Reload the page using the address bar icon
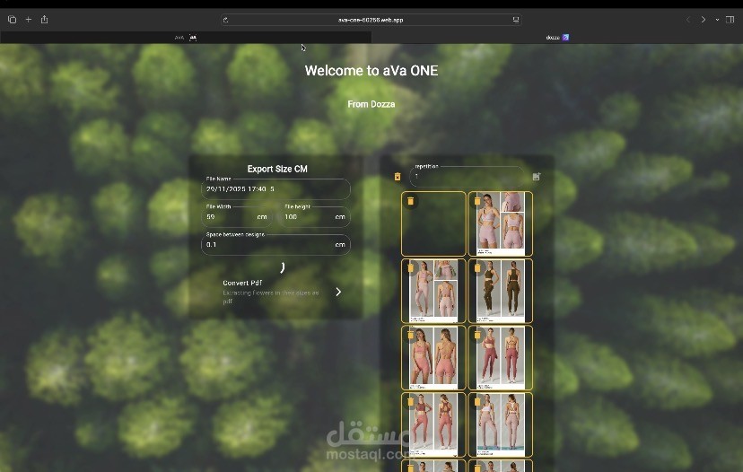This screenshot has width=743, height=472. coord(225,20)
